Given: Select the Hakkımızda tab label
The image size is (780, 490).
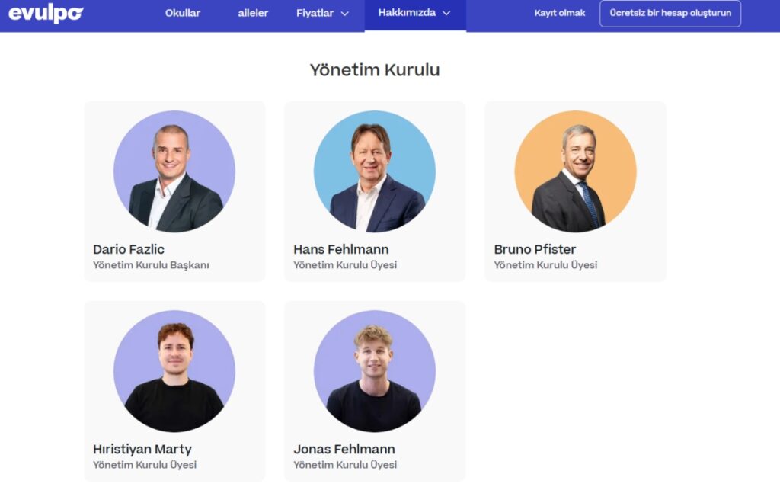Looking at the screenshot, I should pos(407,13).
